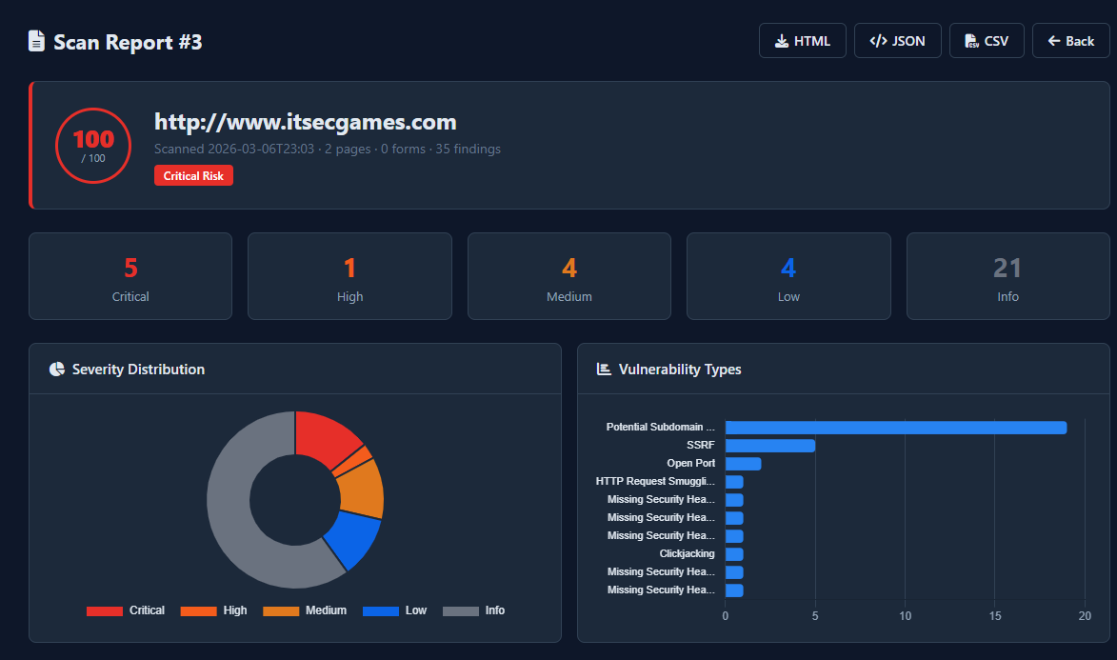Viewport: 1117px width, 660px height.
Task: Click the Vulnerability Types bar chart icon
Action: click(604, 370)
